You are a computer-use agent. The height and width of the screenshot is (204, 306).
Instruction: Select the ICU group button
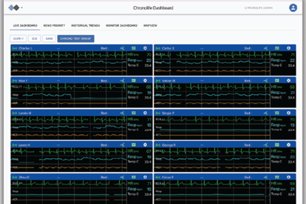pos(34,39)
